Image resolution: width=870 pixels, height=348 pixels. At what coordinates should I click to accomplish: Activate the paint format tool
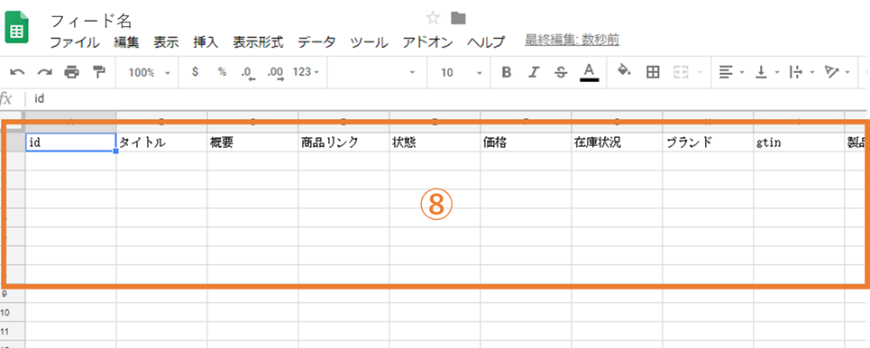pos(99,72)
